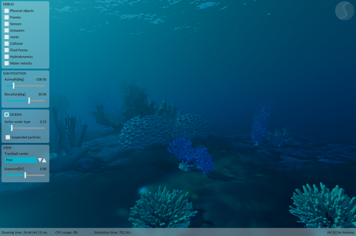The height and width of the screenshot is (236, 356).
Task: Click the Elevation slider handle
Action: tap(29, 101)
